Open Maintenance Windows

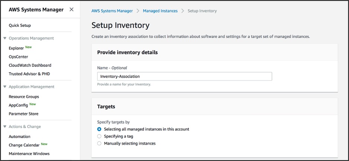point(29,154)
